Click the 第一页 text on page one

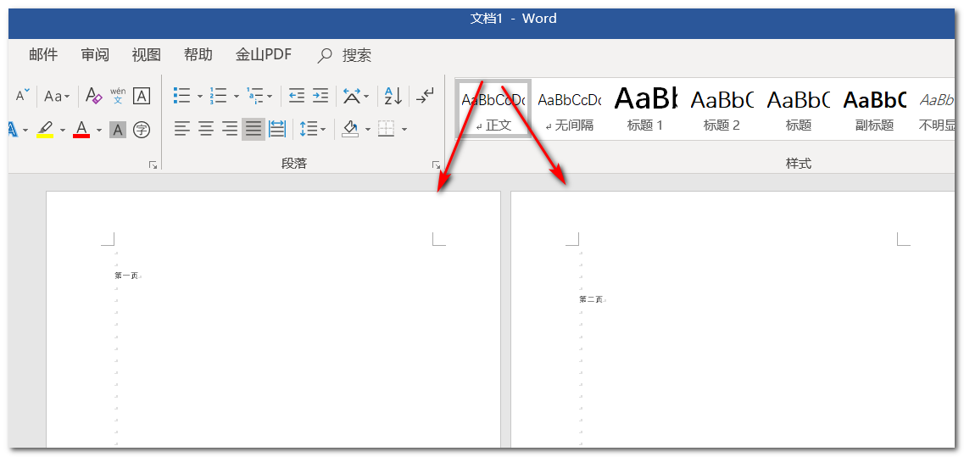coord(126,276)
